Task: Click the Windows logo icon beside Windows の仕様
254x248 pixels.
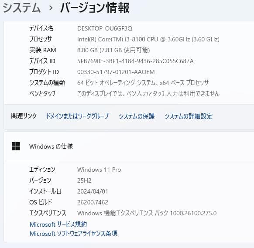Action: pos(16,146)
